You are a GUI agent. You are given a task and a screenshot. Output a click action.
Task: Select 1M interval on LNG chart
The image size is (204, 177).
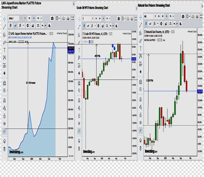(34, 18)
